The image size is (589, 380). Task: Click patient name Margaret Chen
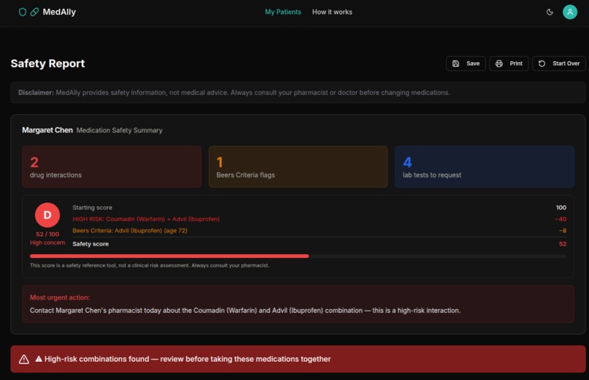click(x=47, y=130)
